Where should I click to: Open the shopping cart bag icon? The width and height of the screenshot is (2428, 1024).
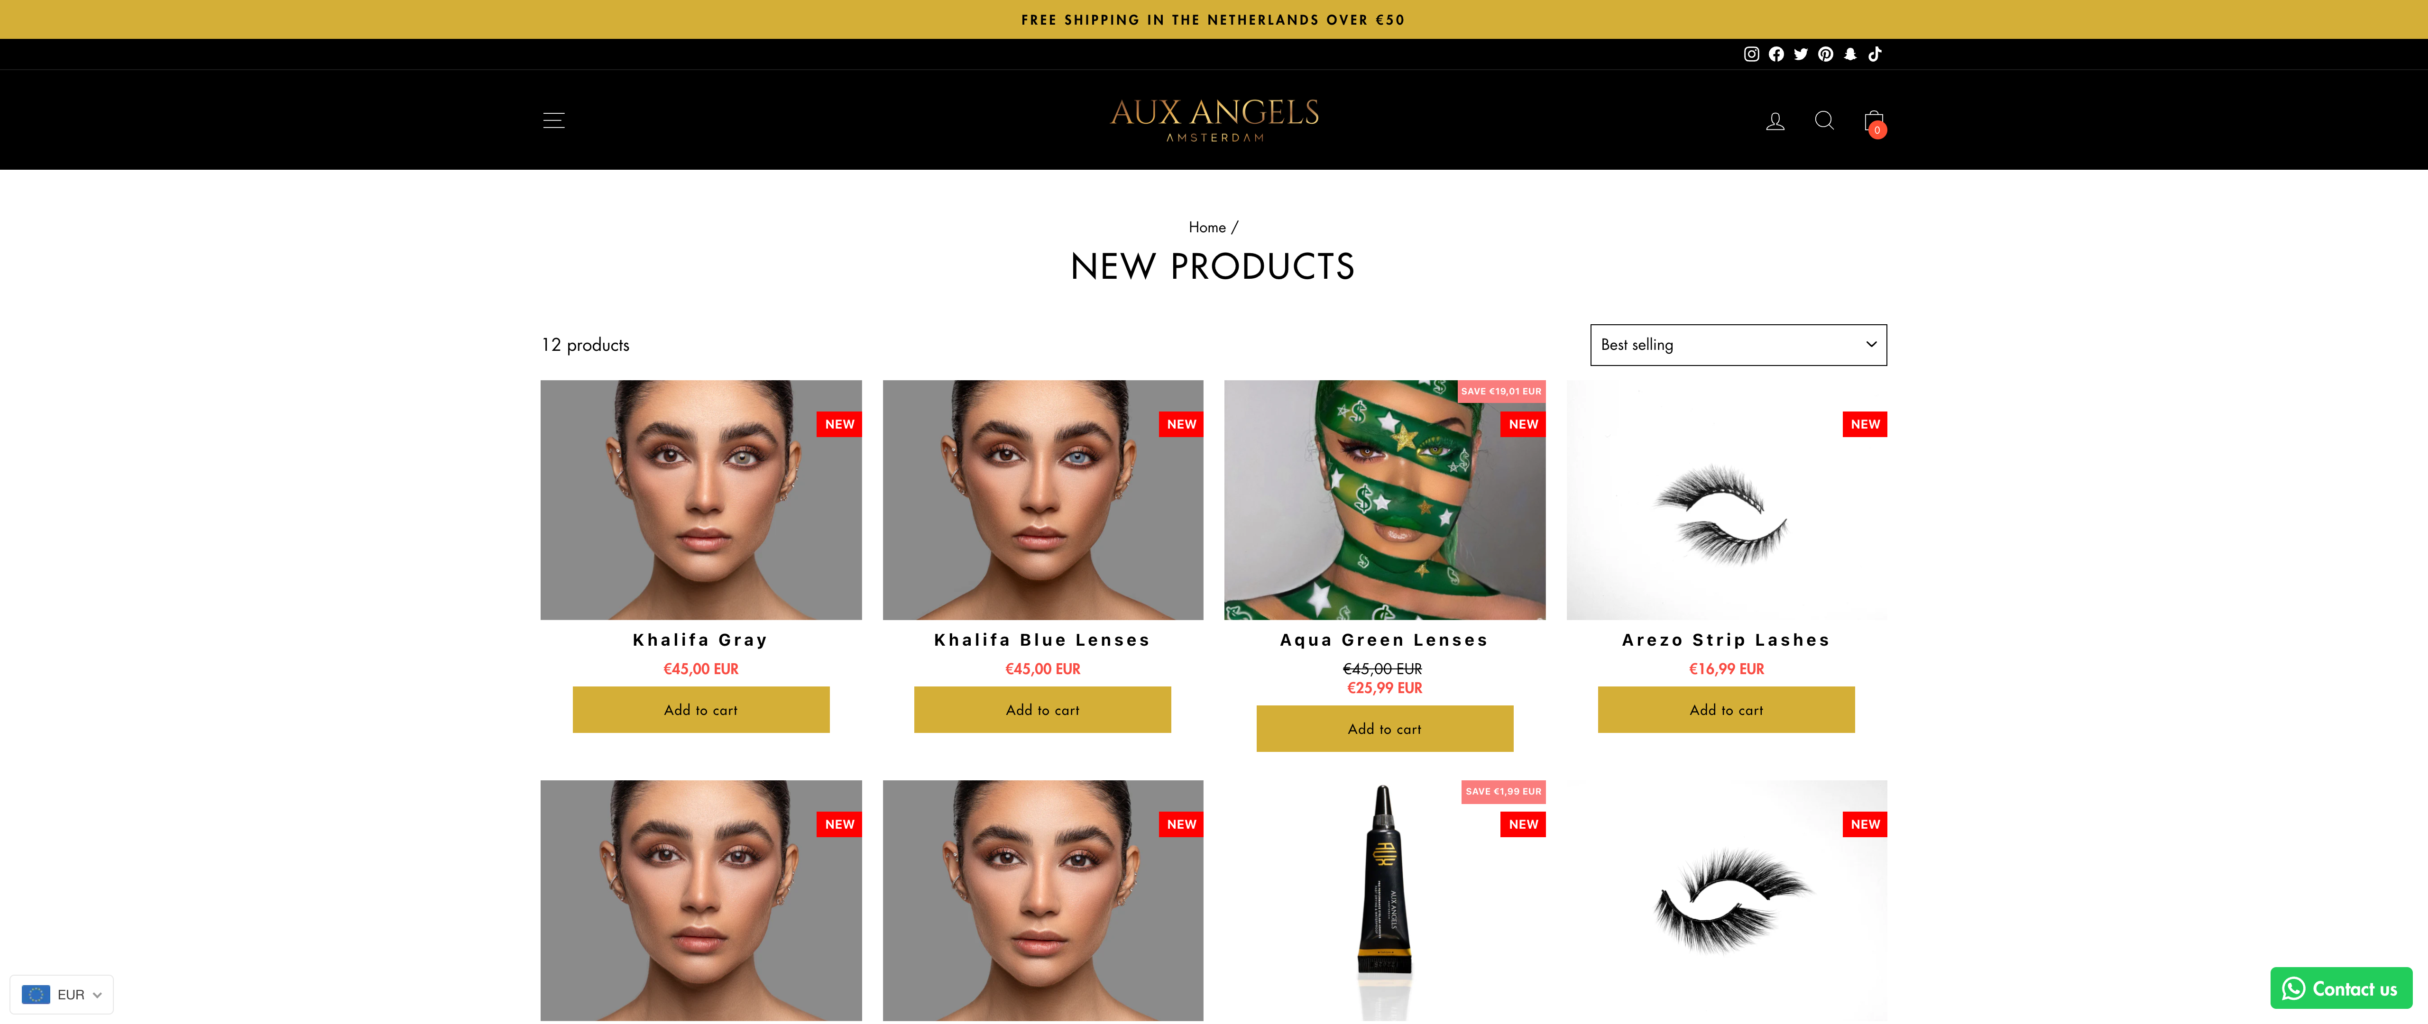coord(1874,121)
